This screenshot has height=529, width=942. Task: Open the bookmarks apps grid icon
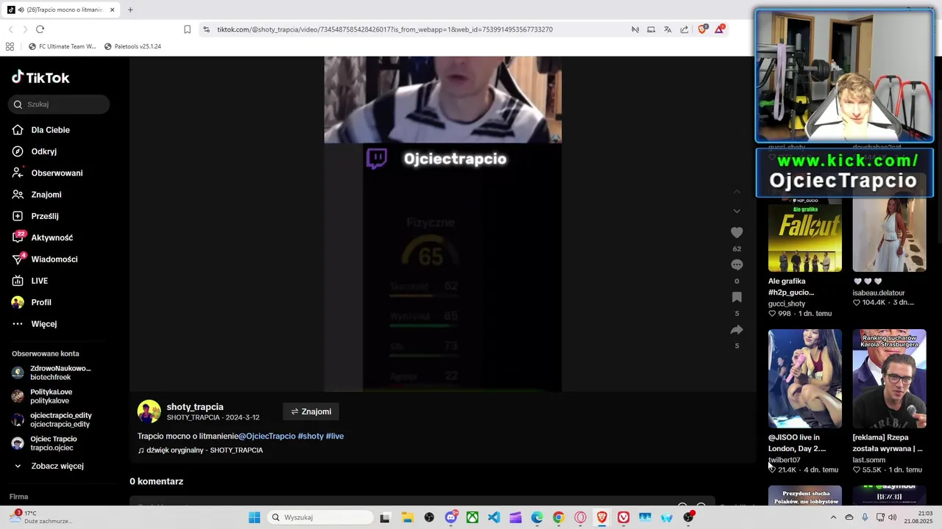(x=10, y=46)
